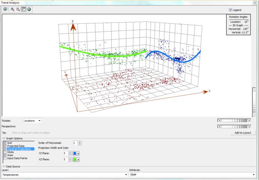Open the YZ Plane blue color picker
Viewport: 259px width, 180px height.
pyautogui.click(x=76, y=153)
